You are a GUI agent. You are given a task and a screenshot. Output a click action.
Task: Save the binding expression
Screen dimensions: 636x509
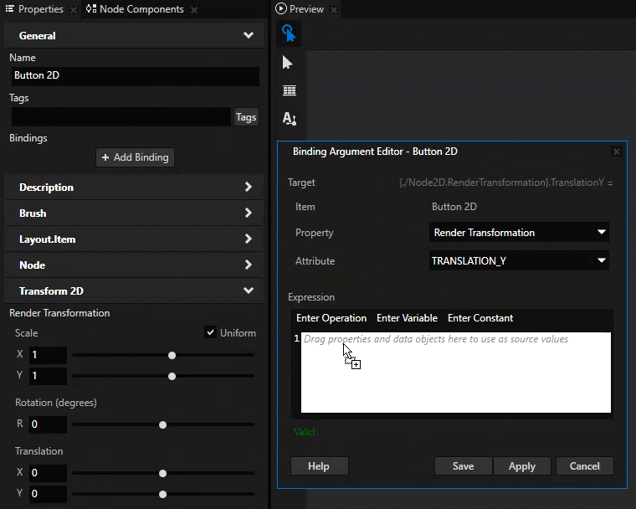coord(463,466)
